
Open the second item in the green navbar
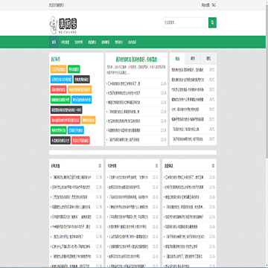(x=65, y=42)
